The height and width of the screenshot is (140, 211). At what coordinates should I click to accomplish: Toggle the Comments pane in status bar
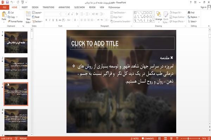[x=148, y=138]
